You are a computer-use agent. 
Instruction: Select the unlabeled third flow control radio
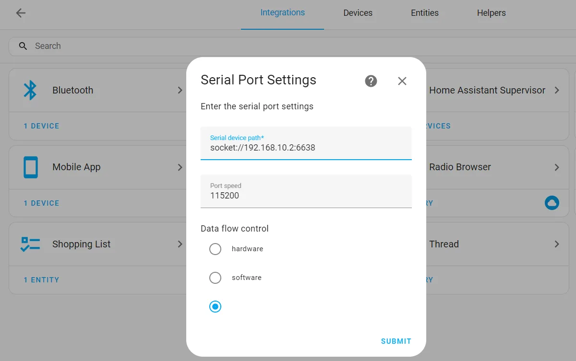pyautogui.click(x=215, y=306)
